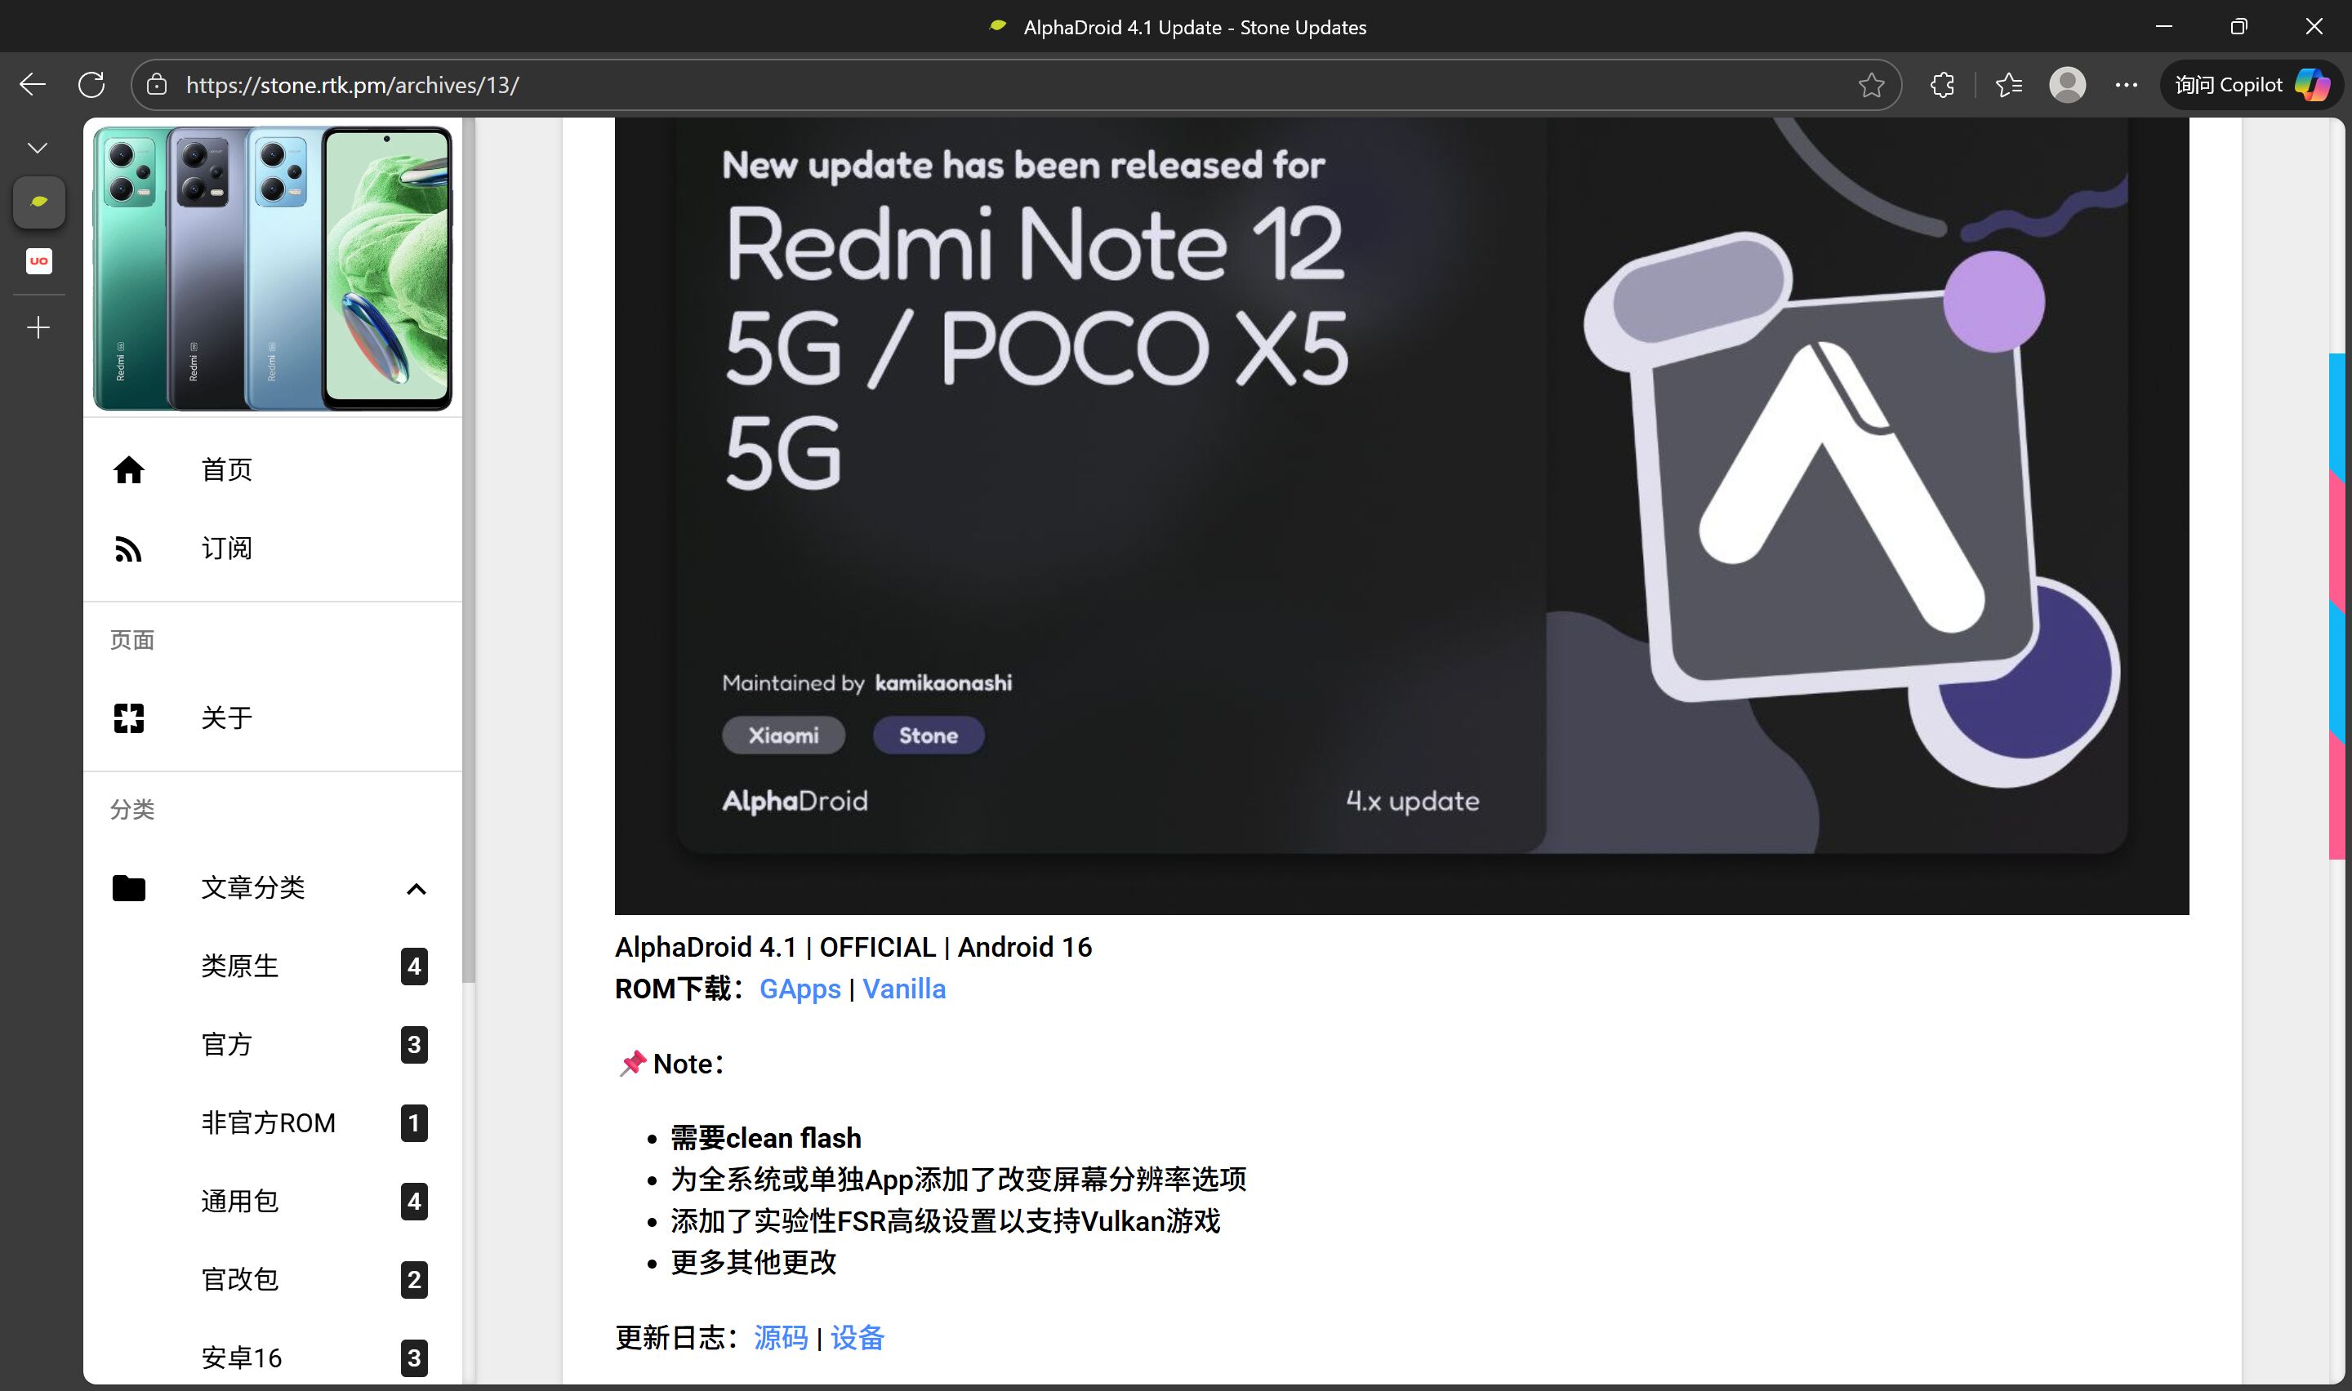This screenshot has height=1391, width=2352.
Task: Open the 源码 changelog link
Action: tap(780, 1338)
